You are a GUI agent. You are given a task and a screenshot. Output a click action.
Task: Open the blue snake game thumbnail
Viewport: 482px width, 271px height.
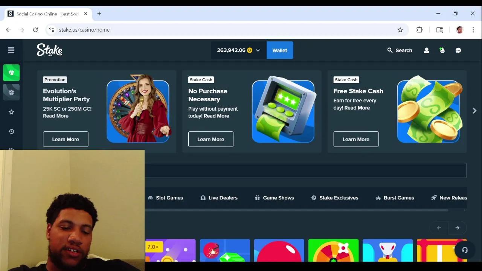(x=387, y=250)
